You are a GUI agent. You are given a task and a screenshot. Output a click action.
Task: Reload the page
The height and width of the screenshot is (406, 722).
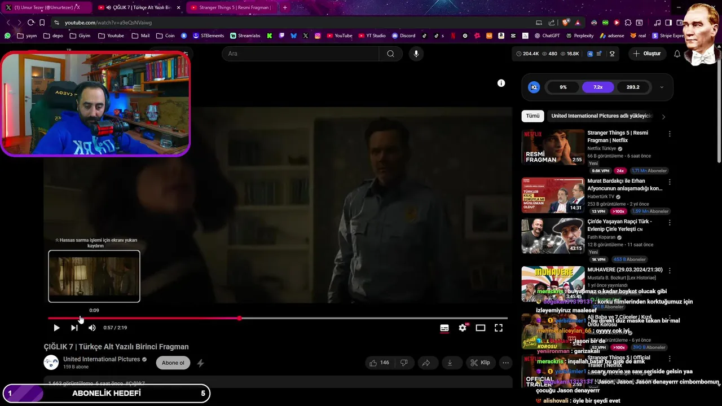tap(30, 23)
